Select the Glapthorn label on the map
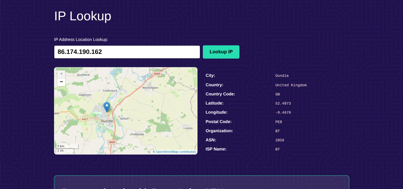403x189 pixels. [x=85, y=95]
